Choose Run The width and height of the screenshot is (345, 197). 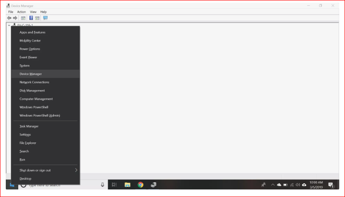[45, 160]
